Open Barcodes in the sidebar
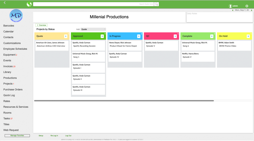 [8, 26]
